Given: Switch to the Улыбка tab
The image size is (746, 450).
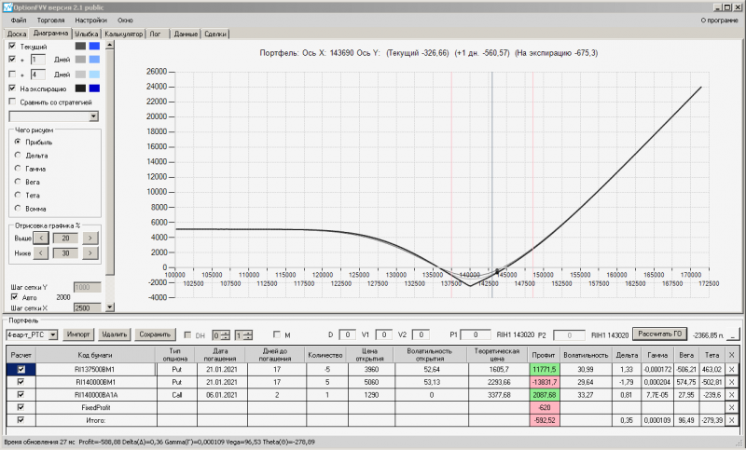Looking at the screenshot, I should (86, 34).
